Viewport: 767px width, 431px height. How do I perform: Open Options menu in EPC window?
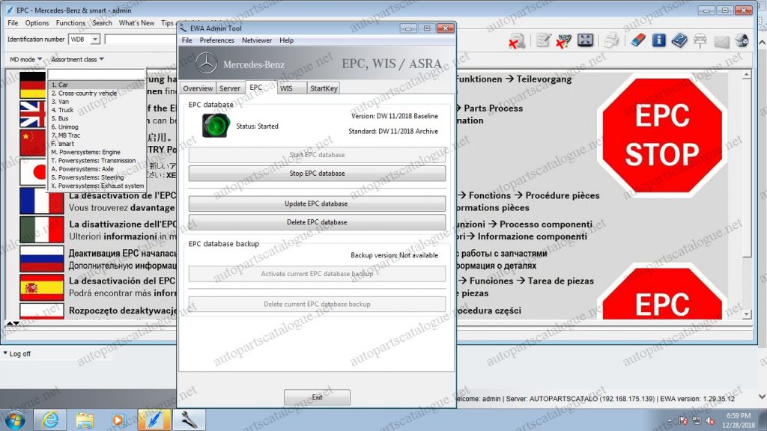point(37,22)
